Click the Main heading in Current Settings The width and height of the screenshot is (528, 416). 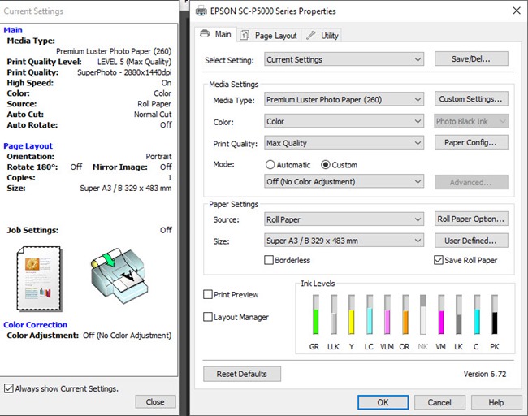pos(13,30)
